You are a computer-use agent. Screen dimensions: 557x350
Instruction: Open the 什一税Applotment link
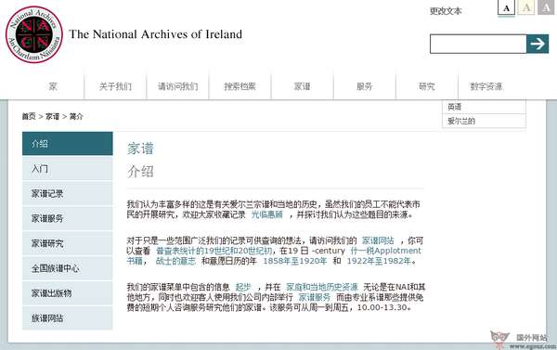point(385,251)
